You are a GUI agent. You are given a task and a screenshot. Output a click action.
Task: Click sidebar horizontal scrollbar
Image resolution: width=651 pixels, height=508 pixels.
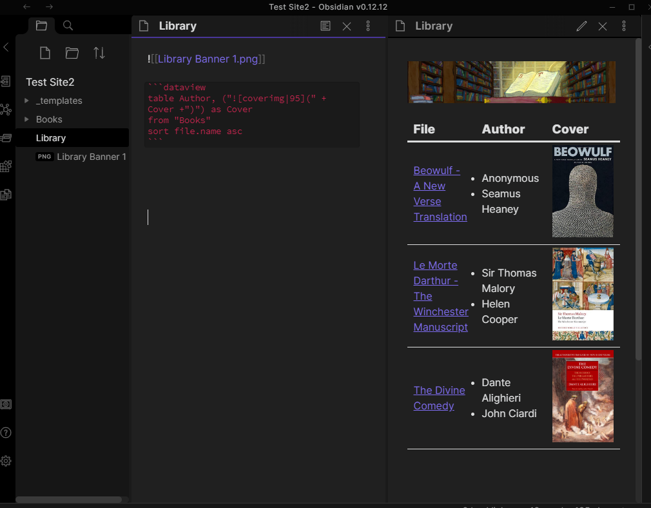69,500
